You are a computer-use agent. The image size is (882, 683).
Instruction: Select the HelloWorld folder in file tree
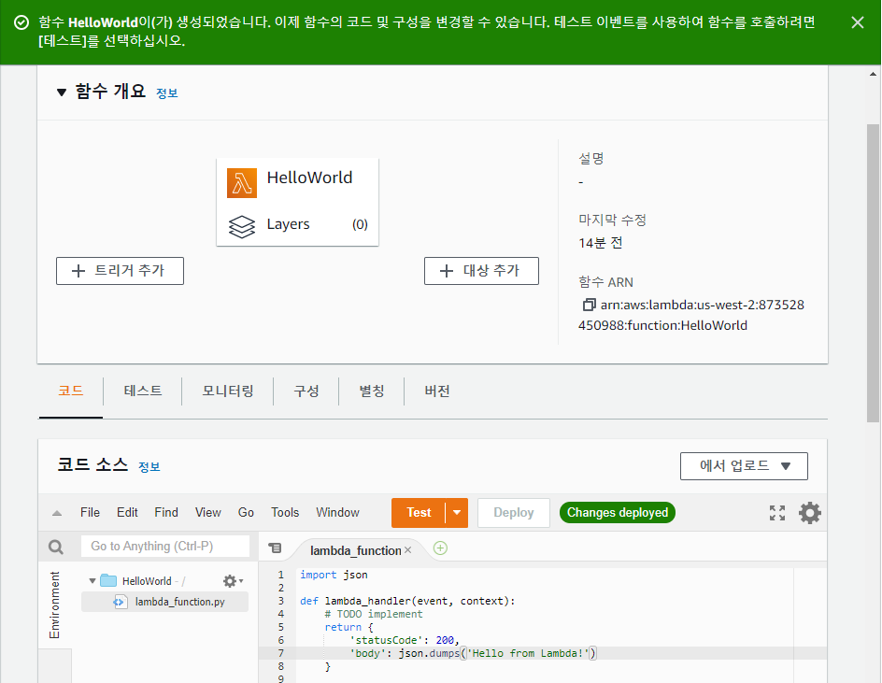tap(147, 581)
